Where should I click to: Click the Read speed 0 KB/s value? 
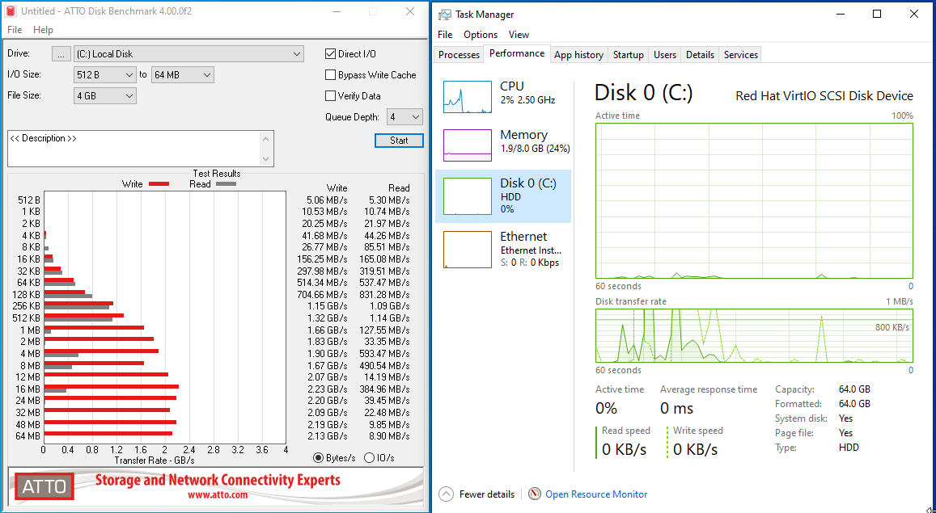[x=624, y=450]
